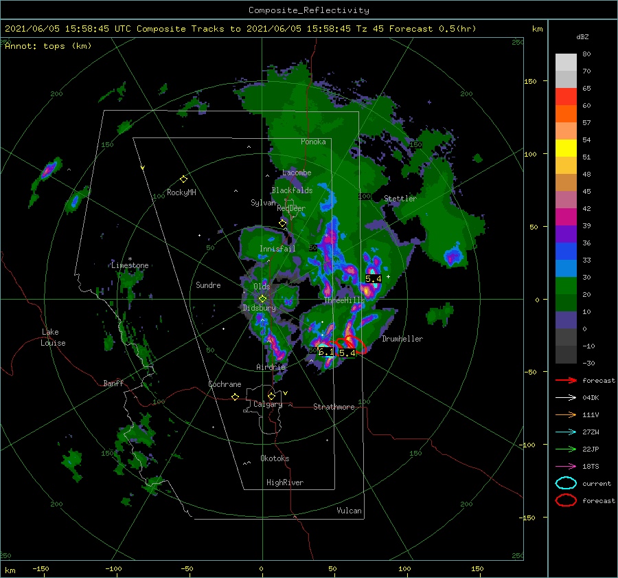Screen dimensions: 618x578
Task: Click the ThreeHills label
Action: pos(345,300)
